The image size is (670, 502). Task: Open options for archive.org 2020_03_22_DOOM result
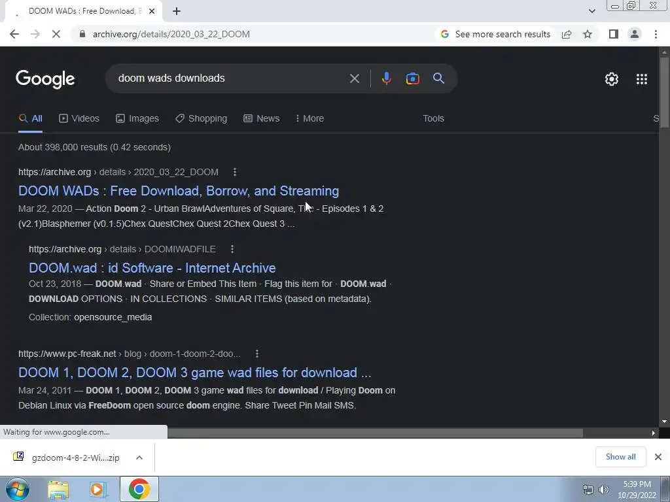[235, 172]
